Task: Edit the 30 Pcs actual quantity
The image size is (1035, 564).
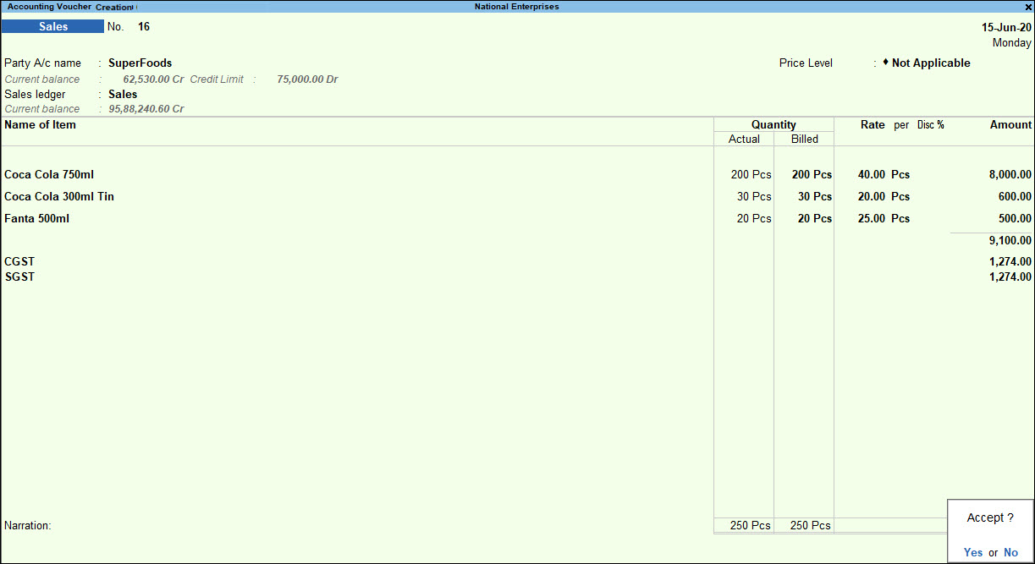Action: (x=754, y=196)
